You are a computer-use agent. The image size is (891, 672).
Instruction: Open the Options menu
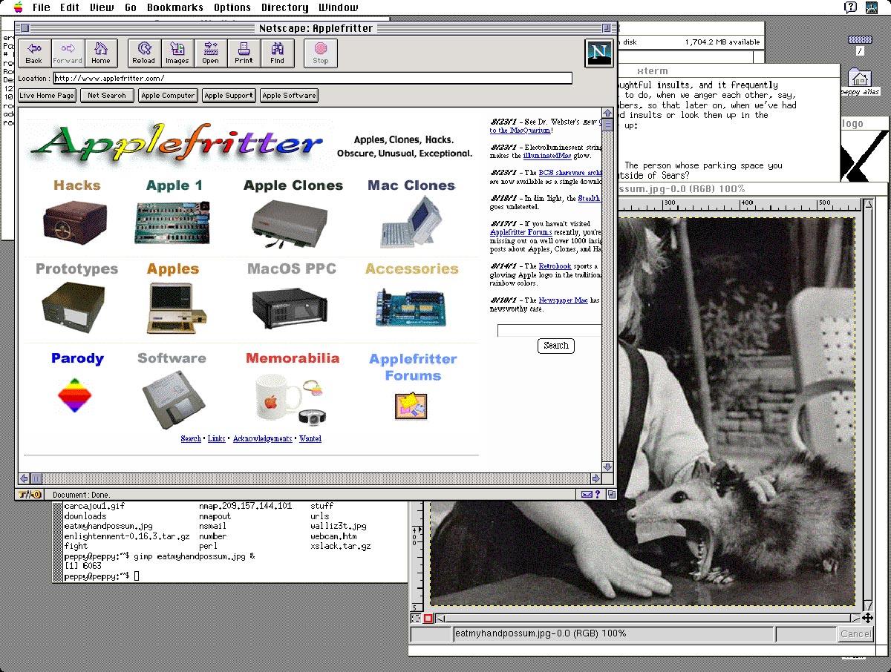pos(232,7)
